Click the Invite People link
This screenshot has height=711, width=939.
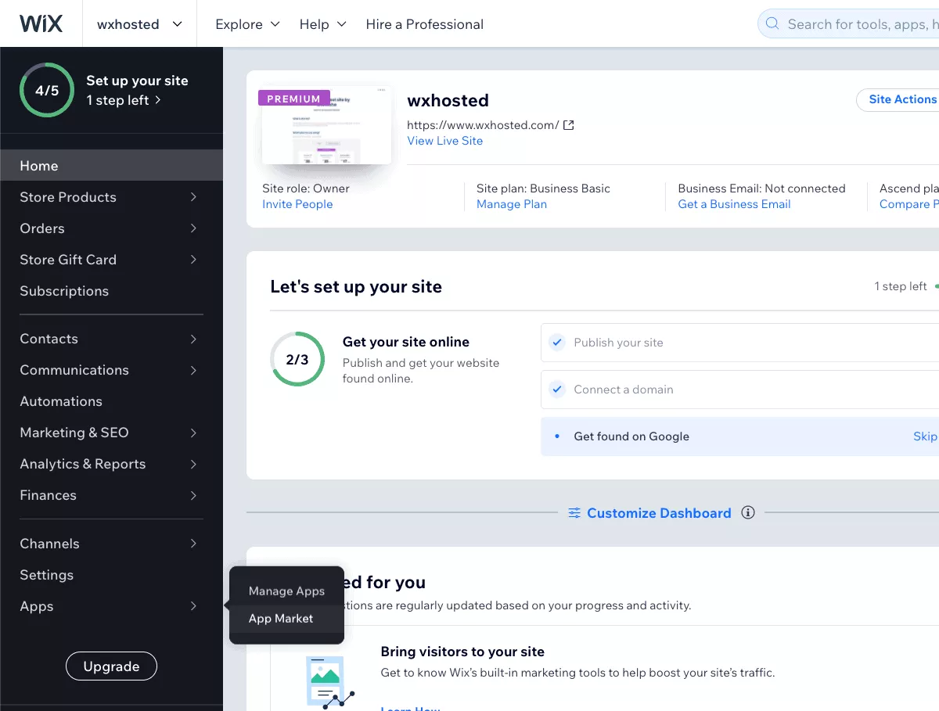pyautogui.click(x=297, y=204)
